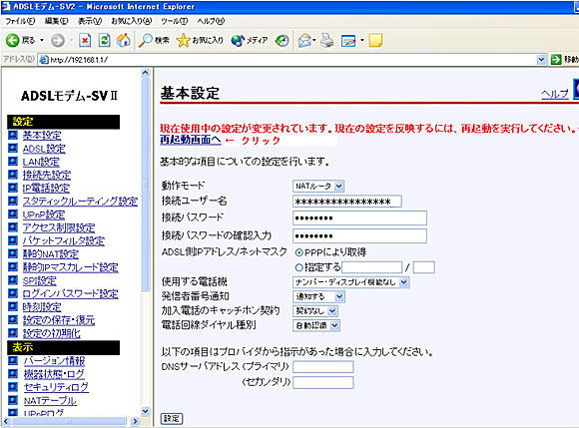Open アクセス制限設定 in sidebar

(x=59, y=227)
